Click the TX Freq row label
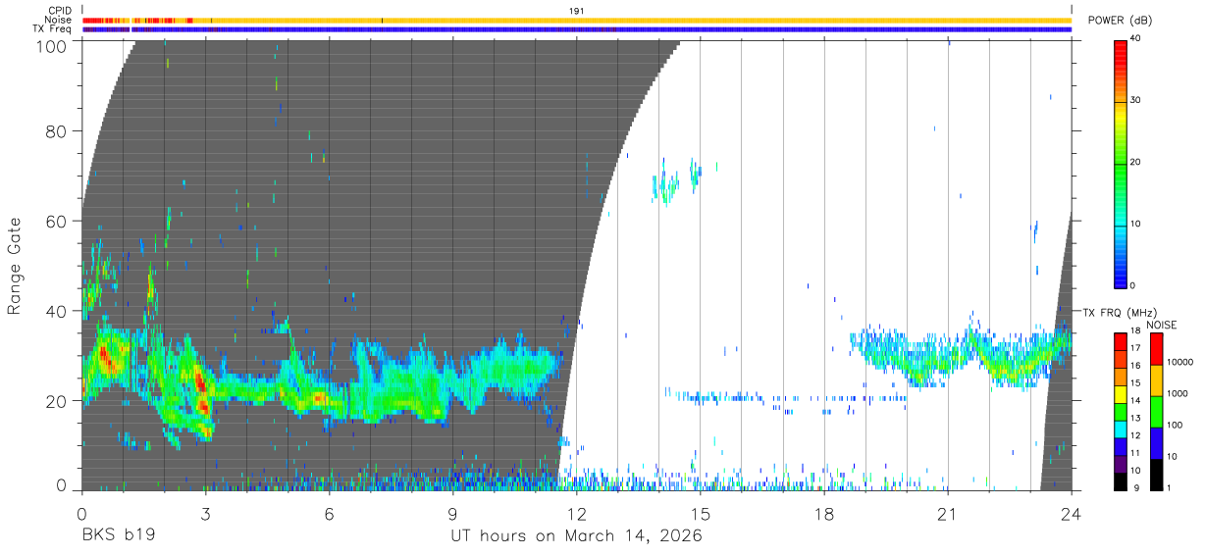The image size is (1205, 556). [x=53, y=28]
